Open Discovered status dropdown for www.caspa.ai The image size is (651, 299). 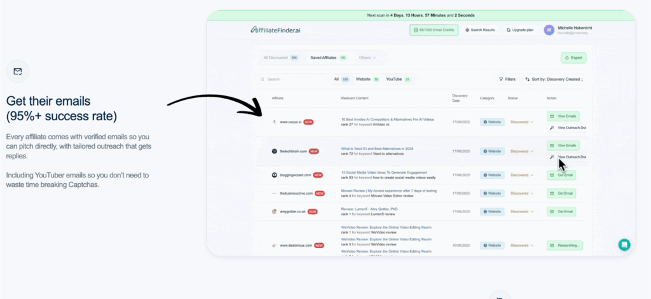522,122
